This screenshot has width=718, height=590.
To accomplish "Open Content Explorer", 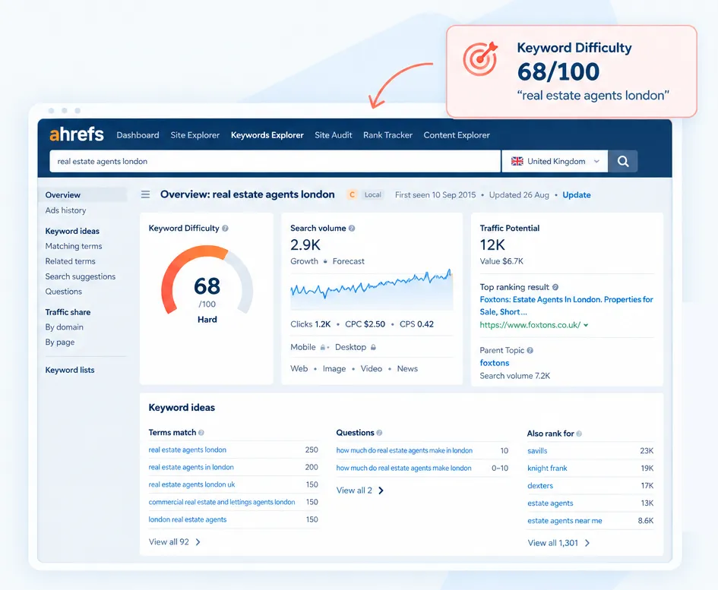I will click(x=457, y=135).
